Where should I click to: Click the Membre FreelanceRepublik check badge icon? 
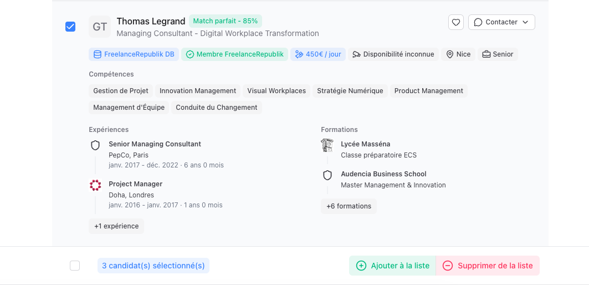coord(190,54)
